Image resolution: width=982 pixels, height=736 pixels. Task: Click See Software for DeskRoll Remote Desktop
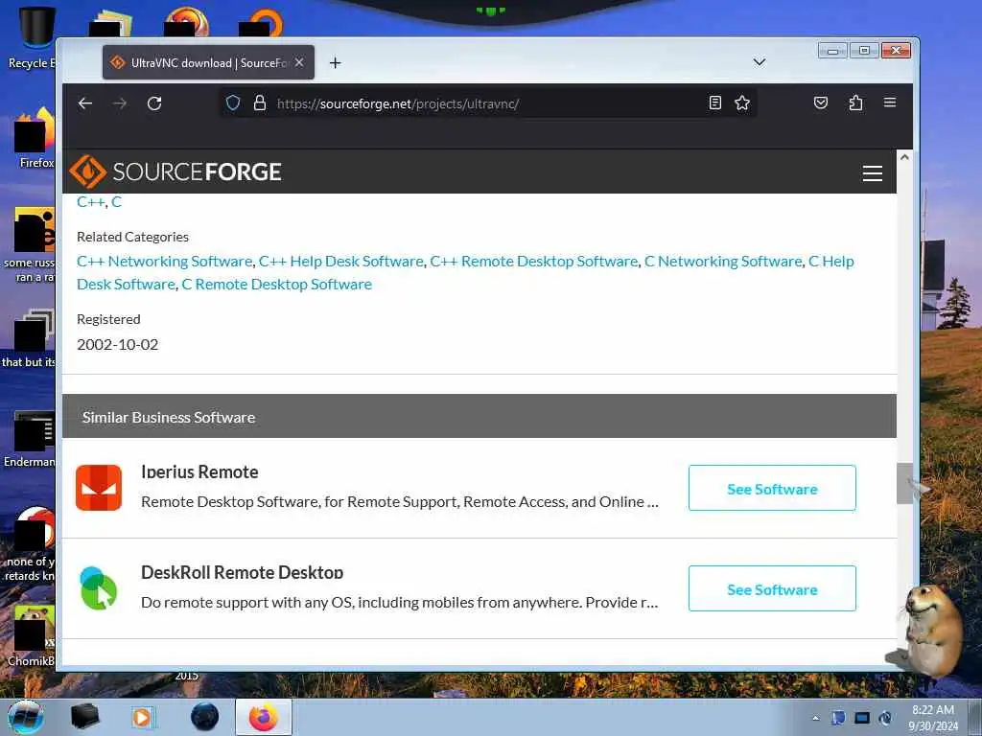[772, 589]
